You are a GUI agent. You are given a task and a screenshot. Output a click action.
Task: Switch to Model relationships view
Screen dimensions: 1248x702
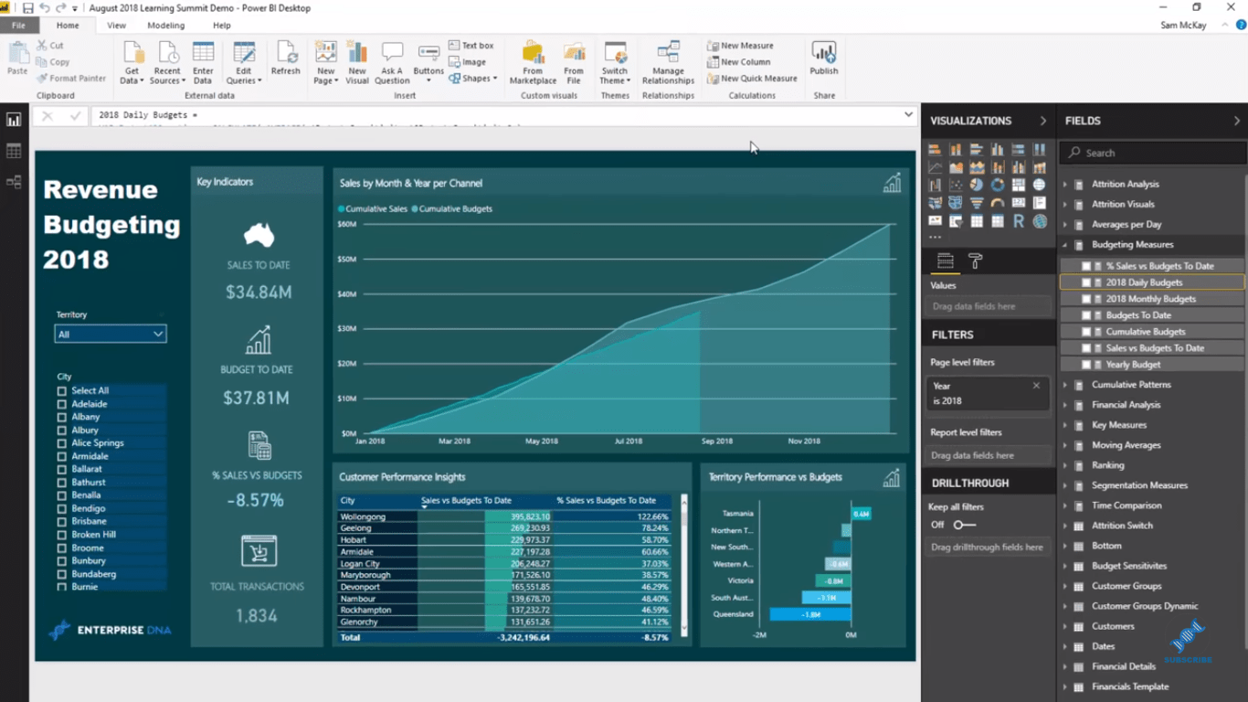(x=14, y=182)
